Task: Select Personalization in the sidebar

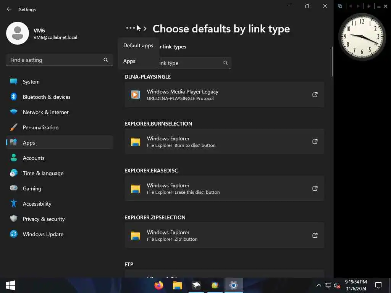Action: pyautogui.click(x=60, y=127)
